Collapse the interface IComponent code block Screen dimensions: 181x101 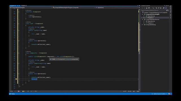click(x=19, y=12)
